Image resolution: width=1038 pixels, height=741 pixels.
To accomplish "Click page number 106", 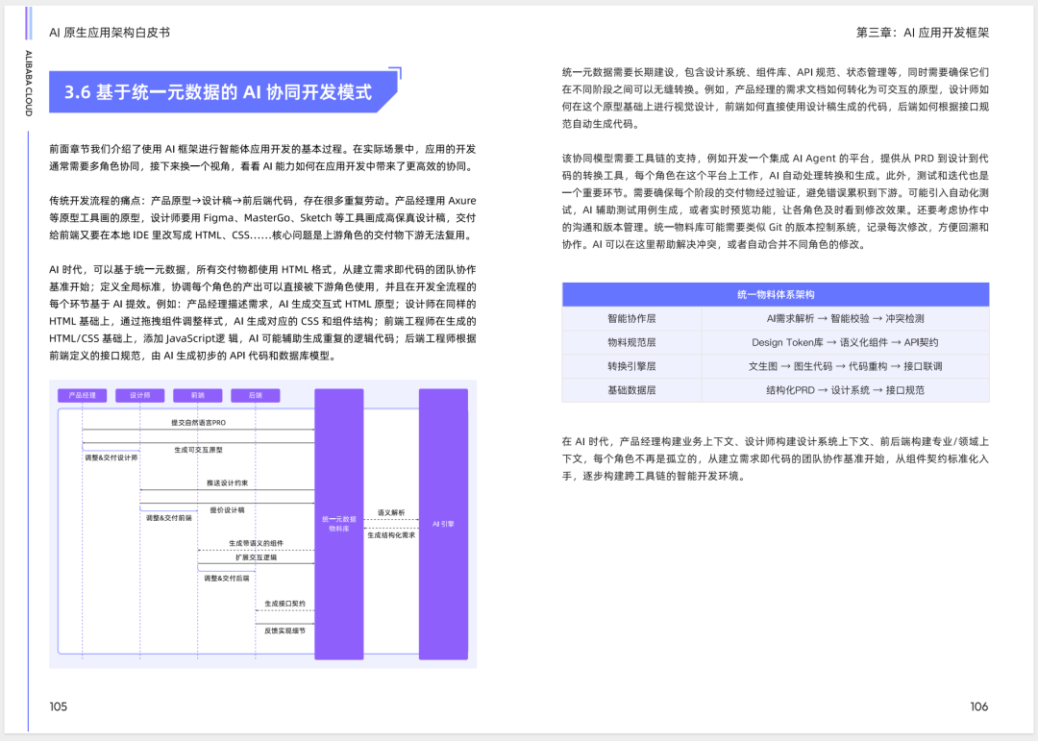I will tap(979, 706).
